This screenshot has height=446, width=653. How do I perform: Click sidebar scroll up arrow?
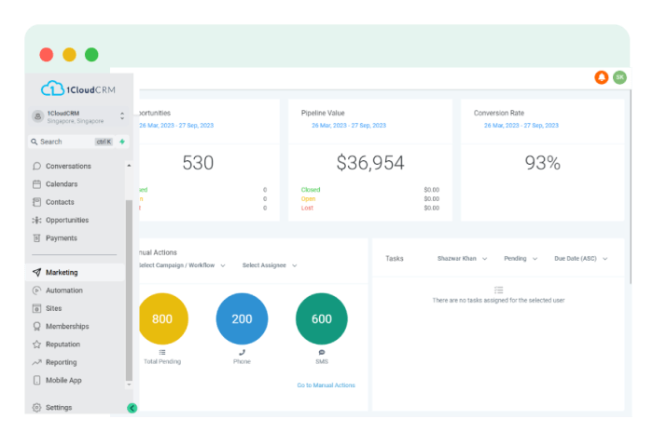tap(129, 166)
